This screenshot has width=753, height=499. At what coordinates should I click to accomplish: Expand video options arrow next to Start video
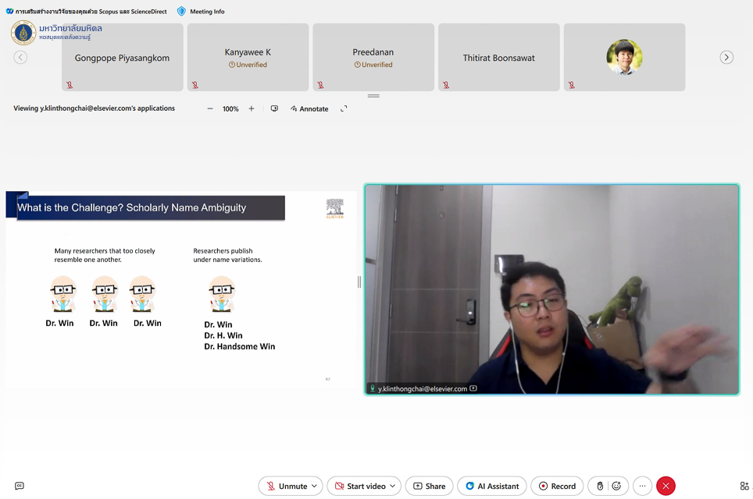393,486
